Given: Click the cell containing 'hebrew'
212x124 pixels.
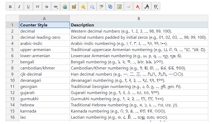Looking at the screenshot, I should pos(44,105).
